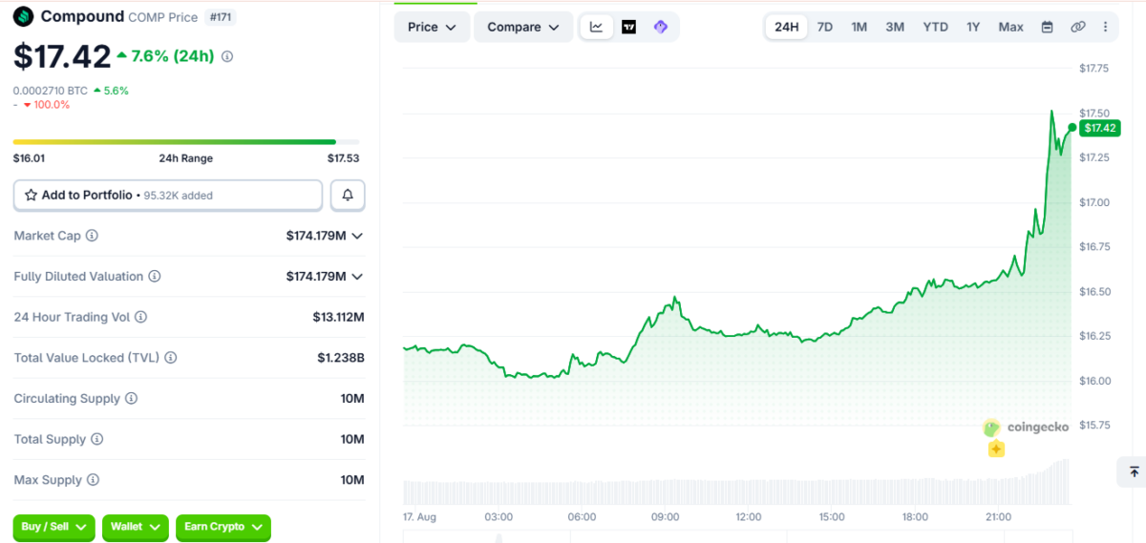Screen dimensions: 1146x543
Task: Click the #171 rank badge
Action: pos(221,17)
